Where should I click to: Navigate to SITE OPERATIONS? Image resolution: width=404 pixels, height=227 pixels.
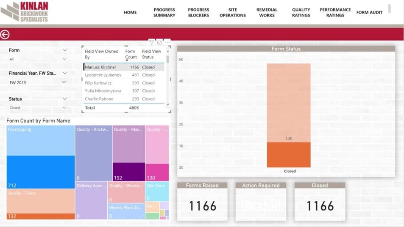pos(233,12)
